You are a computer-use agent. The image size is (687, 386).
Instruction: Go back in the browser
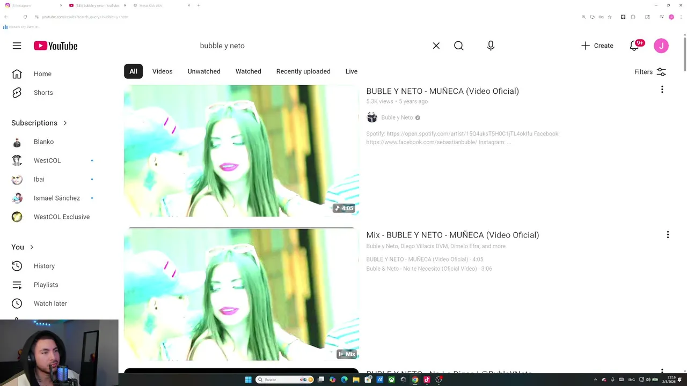point(6,17)
